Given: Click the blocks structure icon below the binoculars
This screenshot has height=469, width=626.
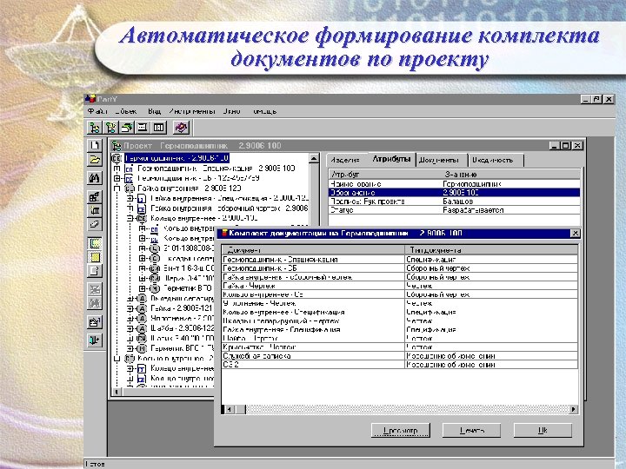Looking at the screenshot, I should [94, 196].
